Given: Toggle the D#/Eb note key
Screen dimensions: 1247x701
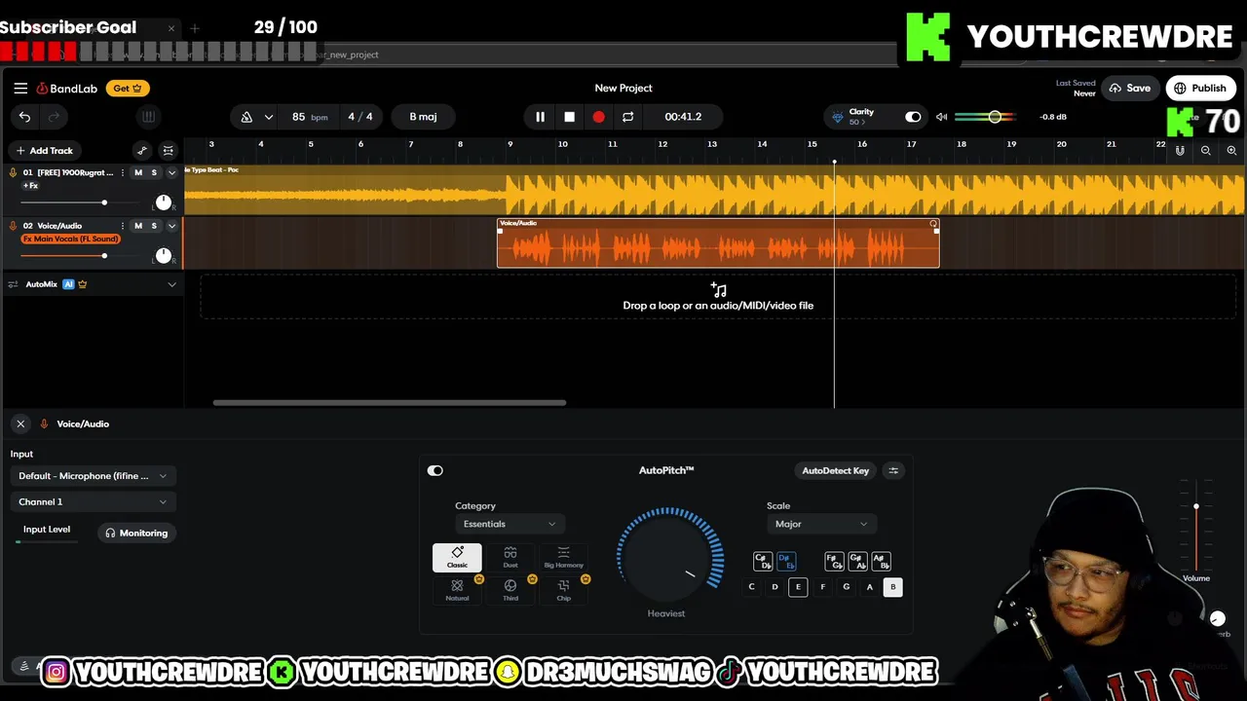Looking at the screenshot, I should [786, 562].
